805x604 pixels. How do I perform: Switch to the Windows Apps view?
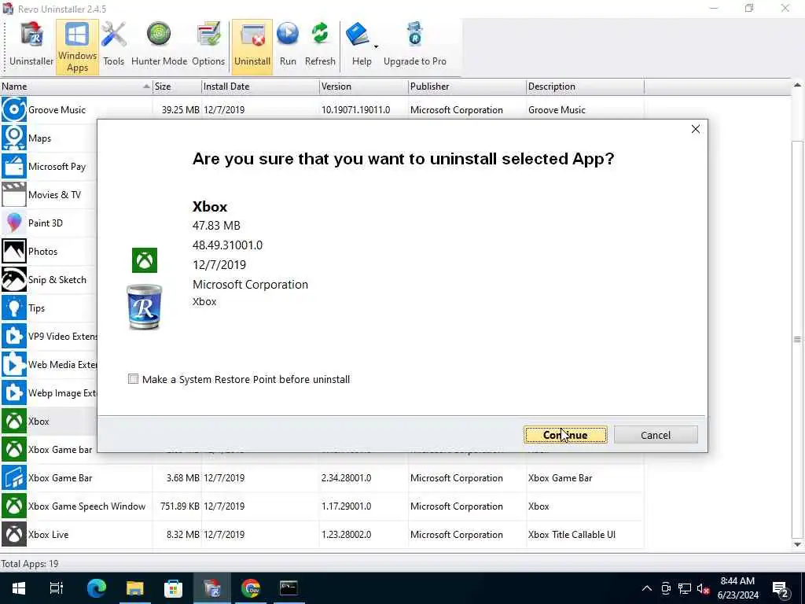(x=77, y=46)
